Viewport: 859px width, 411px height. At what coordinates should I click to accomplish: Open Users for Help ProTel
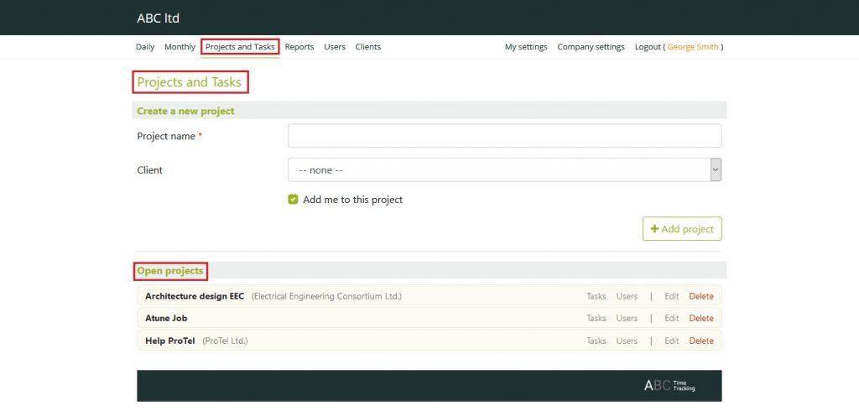(x=627, y=341)
